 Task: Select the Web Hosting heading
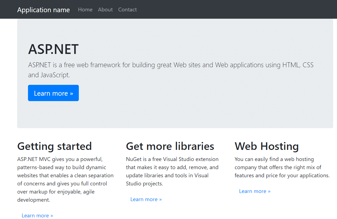[x=267, y=146]
